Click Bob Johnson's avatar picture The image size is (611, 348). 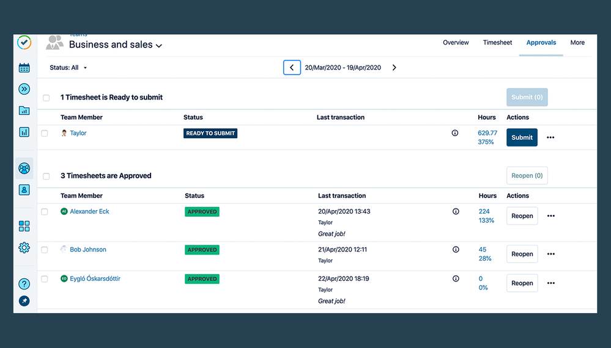click(x=64, y=249)
